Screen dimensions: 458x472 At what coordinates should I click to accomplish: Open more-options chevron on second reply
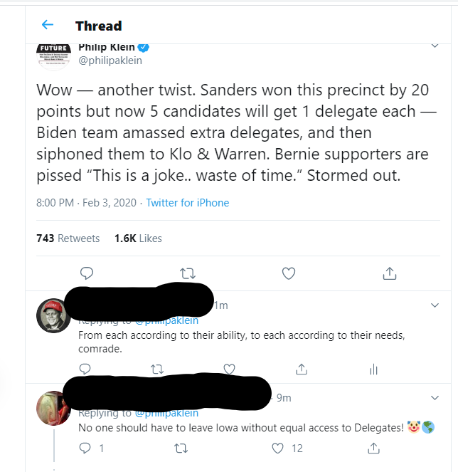tap(435, 397)
